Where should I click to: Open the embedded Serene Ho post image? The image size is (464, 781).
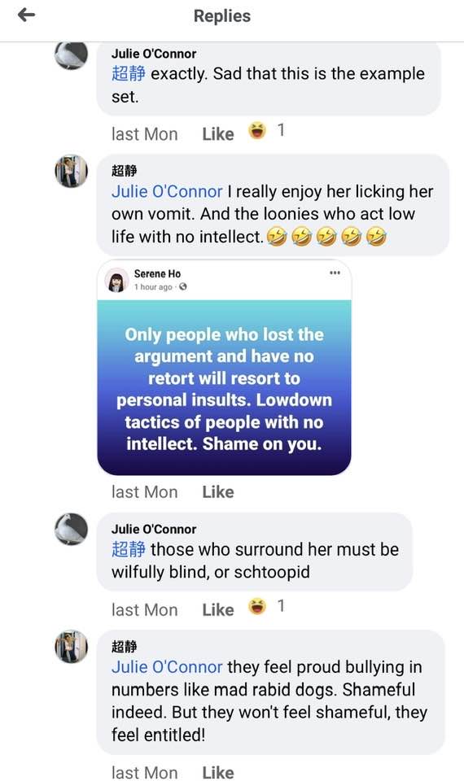pyautogui.click(x=225, y=367)
